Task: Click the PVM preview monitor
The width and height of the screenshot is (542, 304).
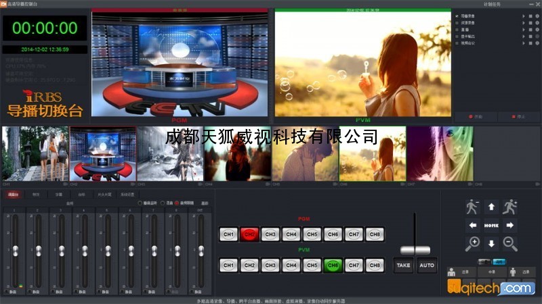Action: tap(363, 64)
